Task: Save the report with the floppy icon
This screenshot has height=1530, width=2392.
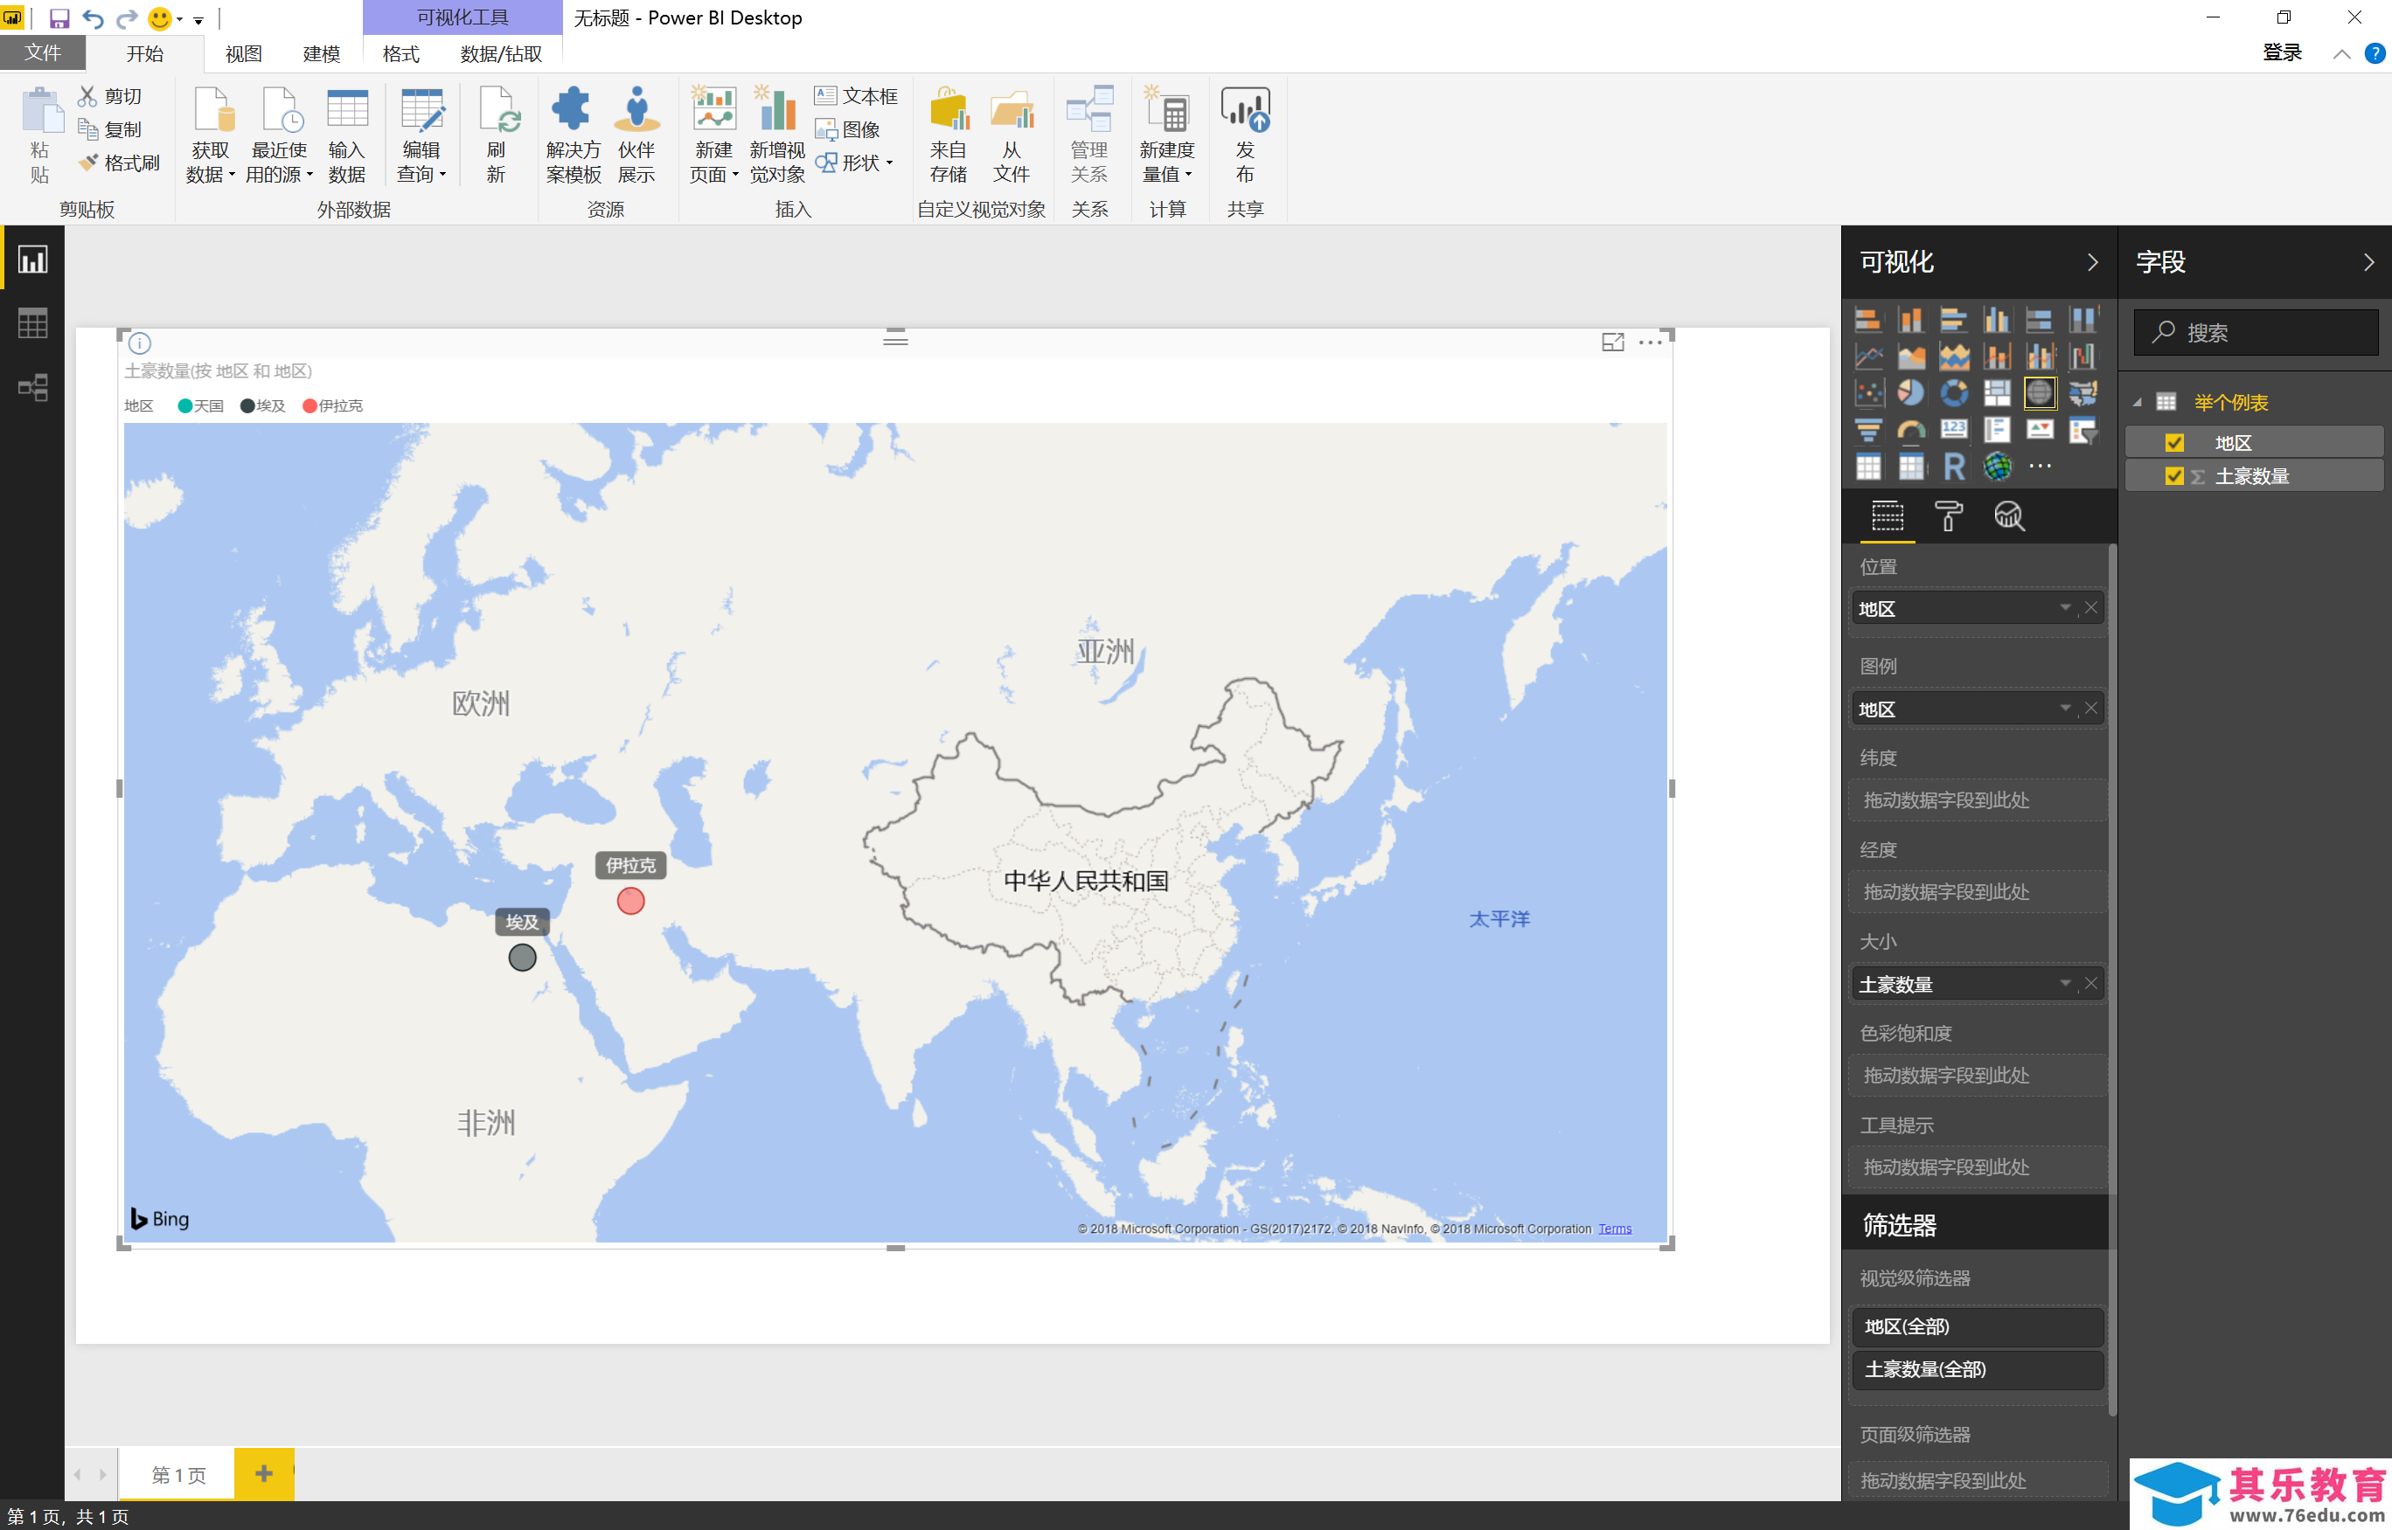Action: pos(59,17)
